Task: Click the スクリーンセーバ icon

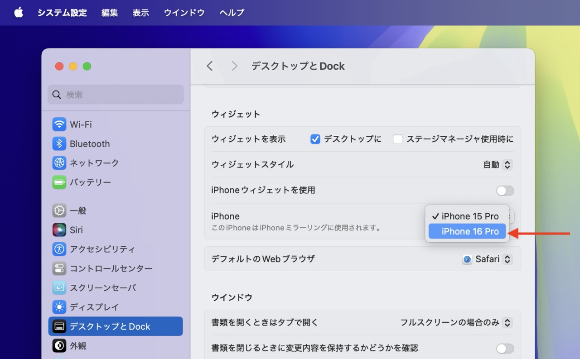Action: [59, 287]
